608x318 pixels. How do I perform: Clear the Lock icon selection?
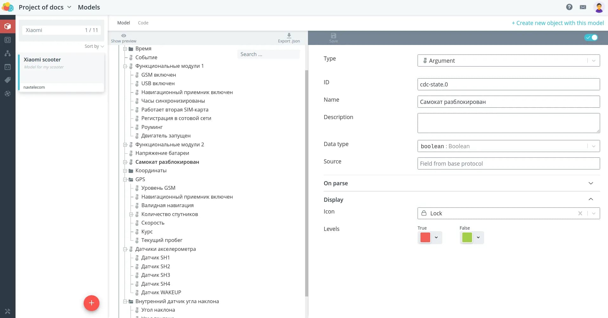[x=580, y=213]
